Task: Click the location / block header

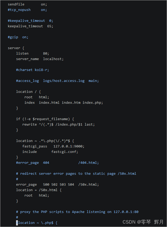Action: pyautogui.click(x=29, y=92)
